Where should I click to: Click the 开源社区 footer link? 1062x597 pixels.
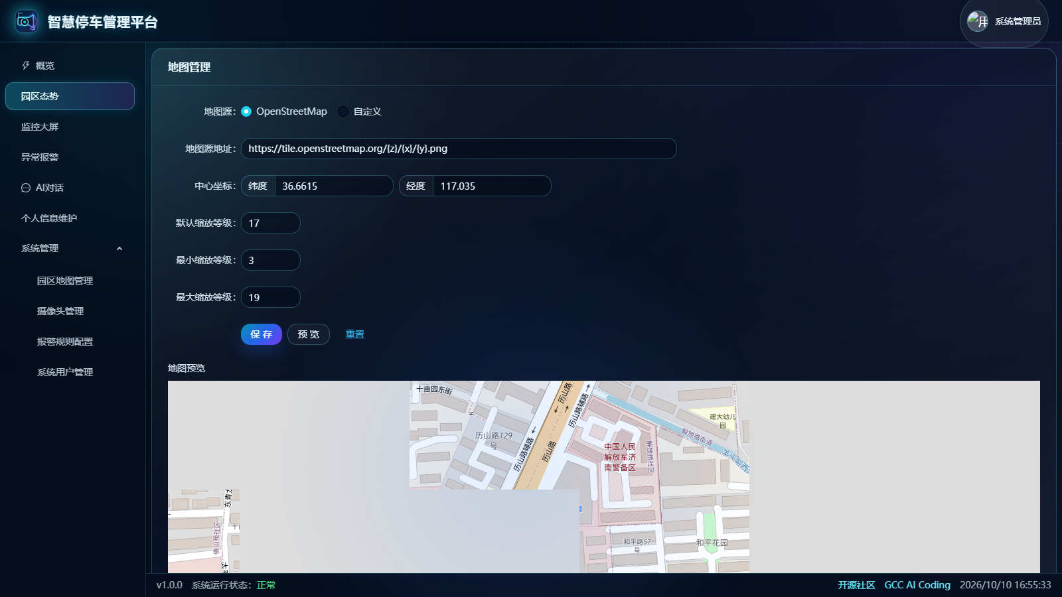coord(856,585)
